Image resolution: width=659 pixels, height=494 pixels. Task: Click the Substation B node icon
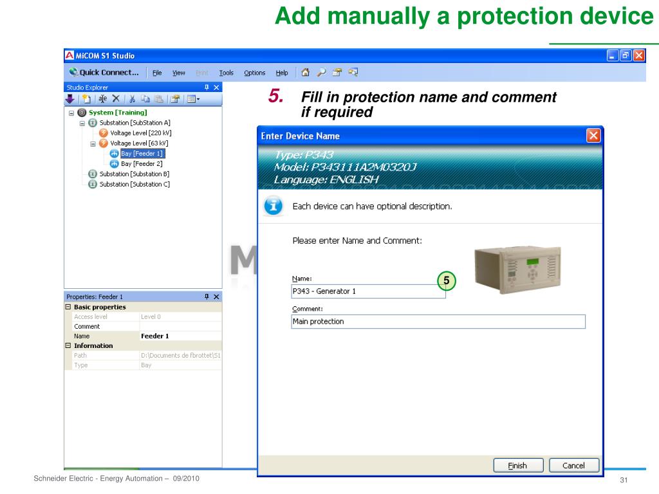point(93,174)
